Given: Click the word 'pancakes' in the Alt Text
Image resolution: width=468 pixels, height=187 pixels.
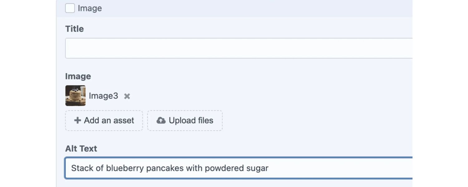Looking at the screenshot, I should tap(165, 168).
